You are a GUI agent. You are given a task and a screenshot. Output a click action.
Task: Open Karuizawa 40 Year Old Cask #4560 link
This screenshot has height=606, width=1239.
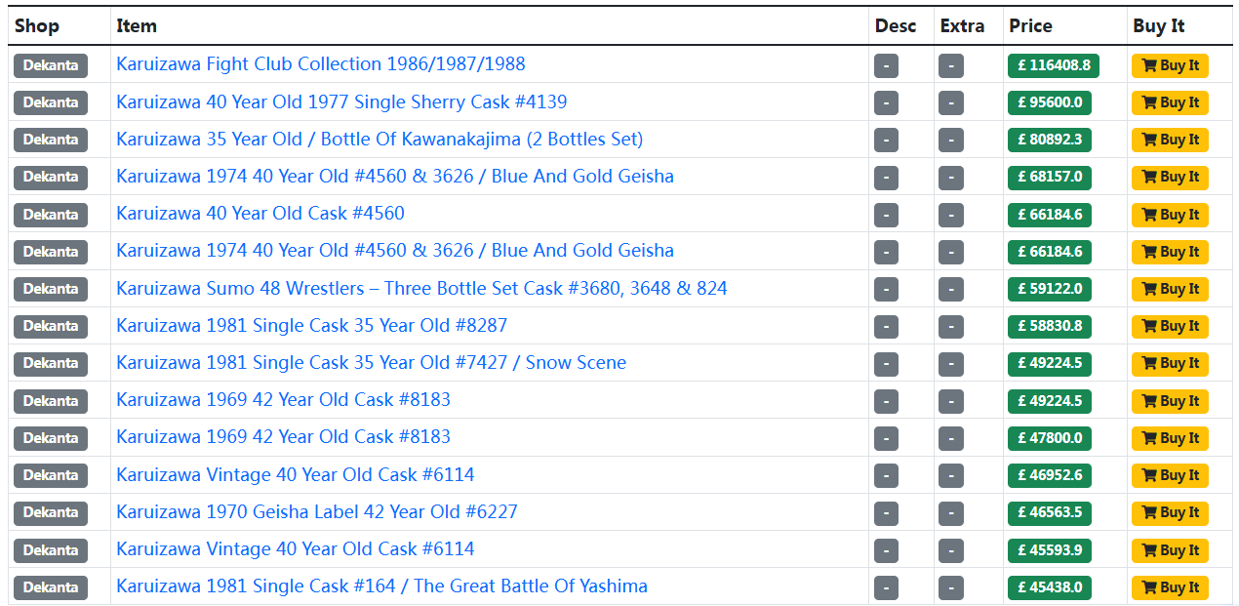click(260, 214)
